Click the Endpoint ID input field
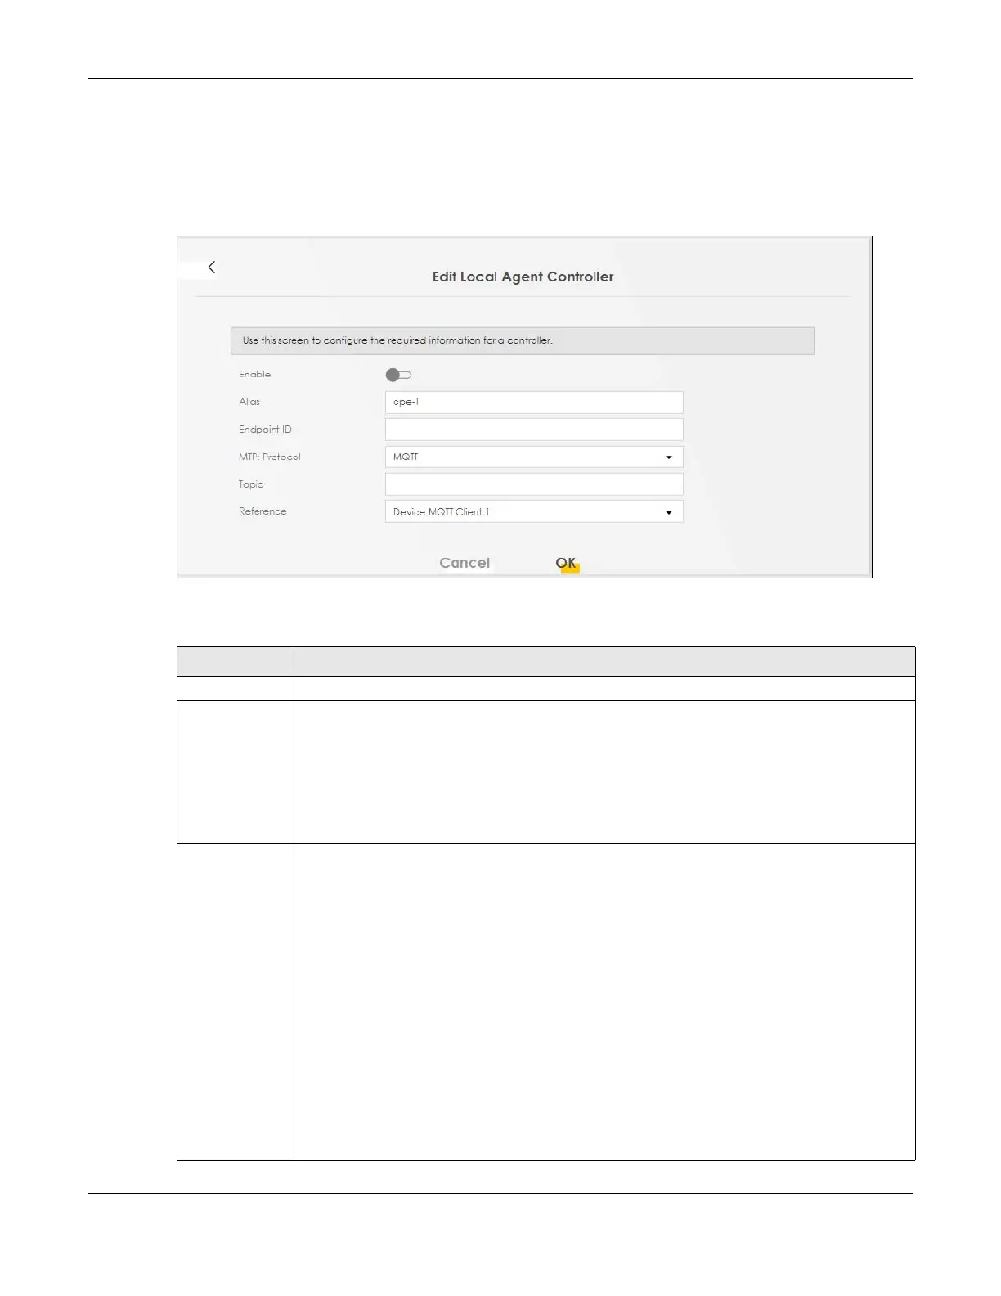1001x1296 pixels. (x=534, y=430)
